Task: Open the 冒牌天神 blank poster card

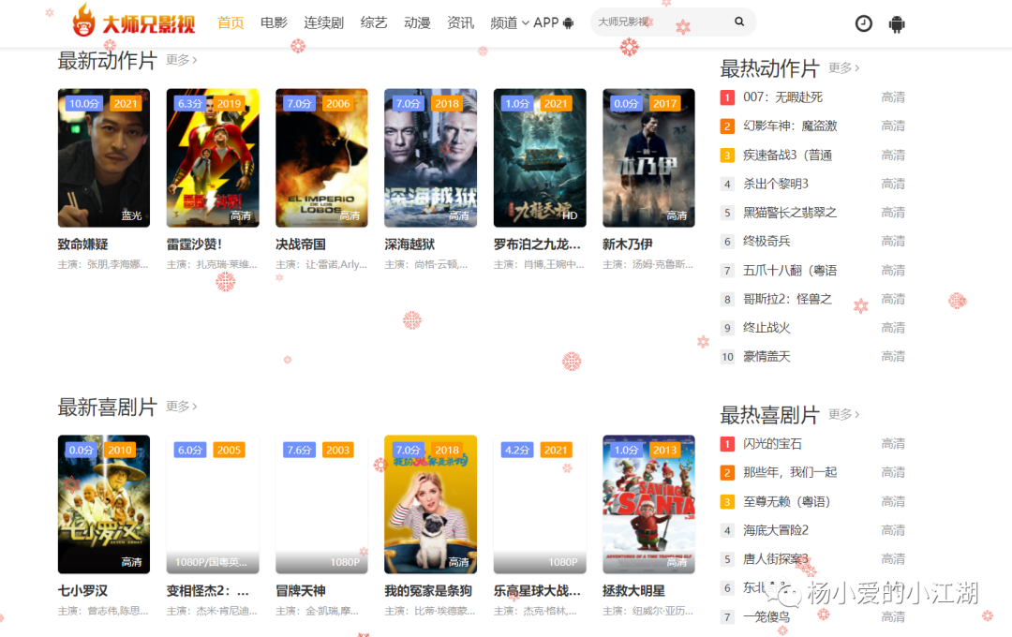Action: pos(321,504)
